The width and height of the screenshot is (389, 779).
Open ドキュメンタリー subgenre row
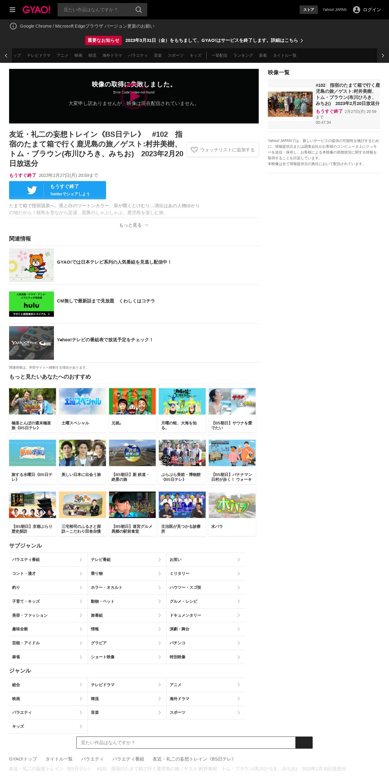tap(206, 615)
